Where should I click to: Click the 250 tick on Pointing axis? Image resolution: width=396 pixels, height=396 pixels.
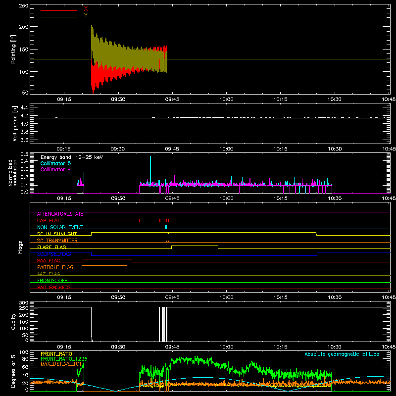click(x=23, y=6)
